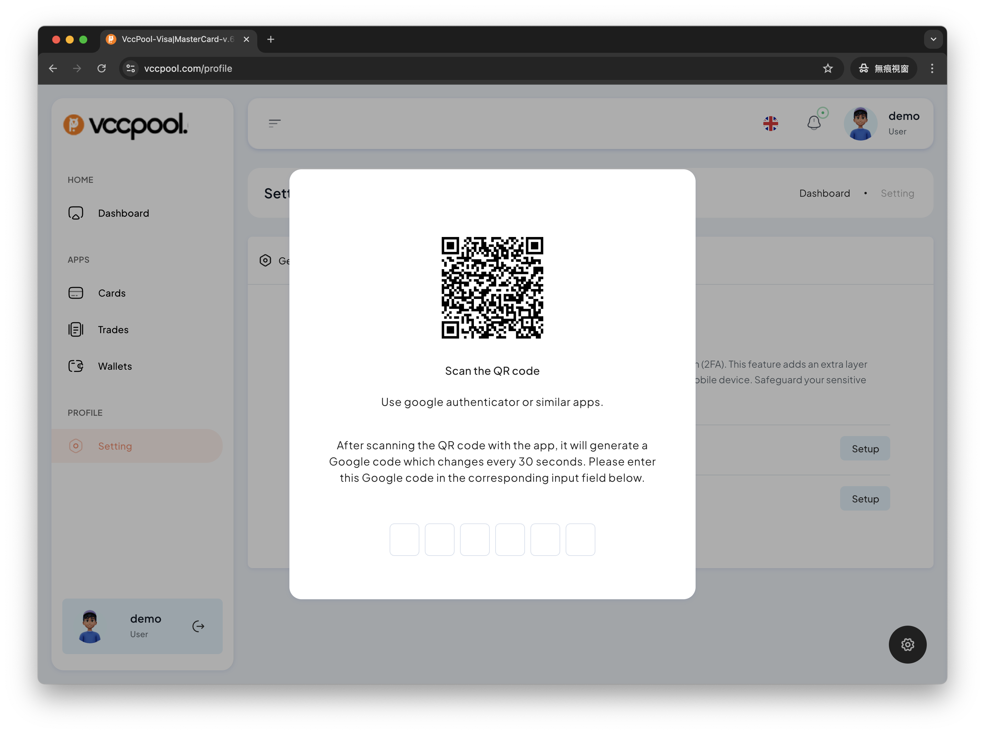985x734 pixels.
Task: Reload the page with refresh icon
Action: click(x=102, y=68)
